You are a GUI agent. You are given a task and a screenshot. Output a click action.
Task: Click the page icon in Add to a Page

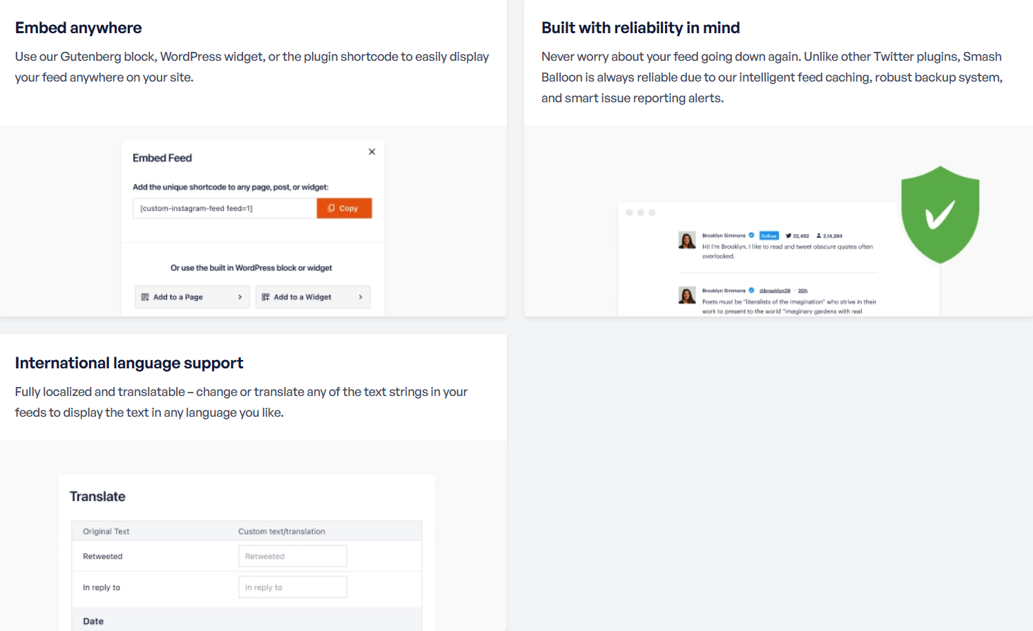[x=145, y=297]
